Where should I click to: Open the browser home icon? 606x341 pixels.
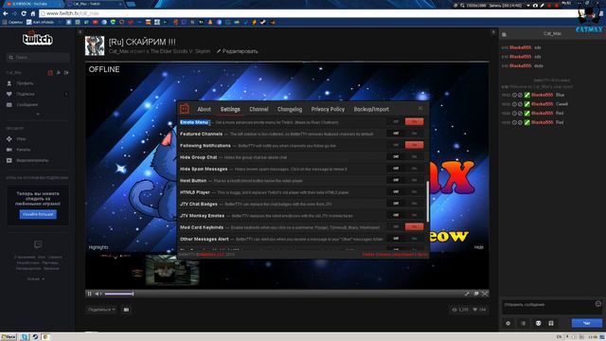[33, 13]
